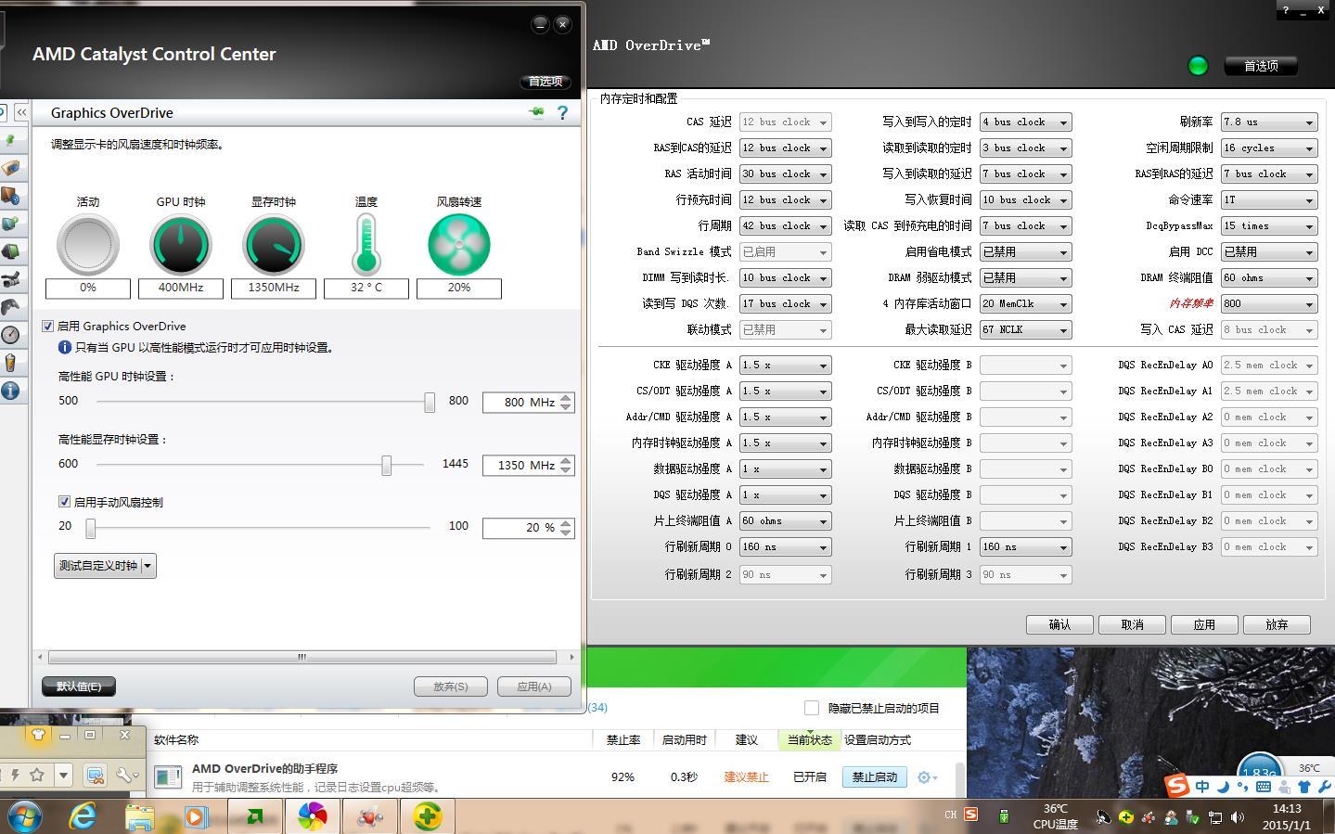The image size is (1335, 834).
Task: Click the Windows Start orb
Action: (24, 816)
